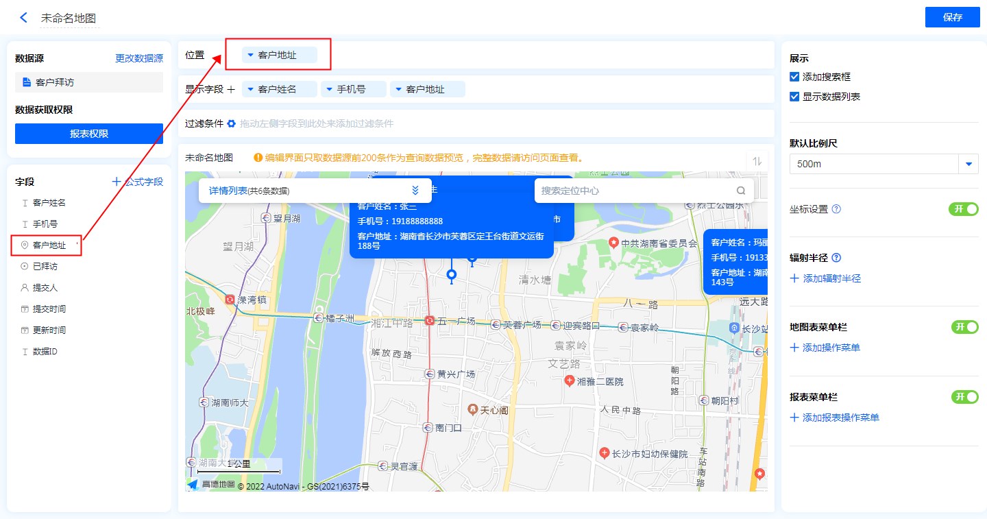The height and width of the screenshot is (519, 987).
Task: Disable the 地图表菜单栏 toggle
Action: pyautogui.click(x=964, y=327)
